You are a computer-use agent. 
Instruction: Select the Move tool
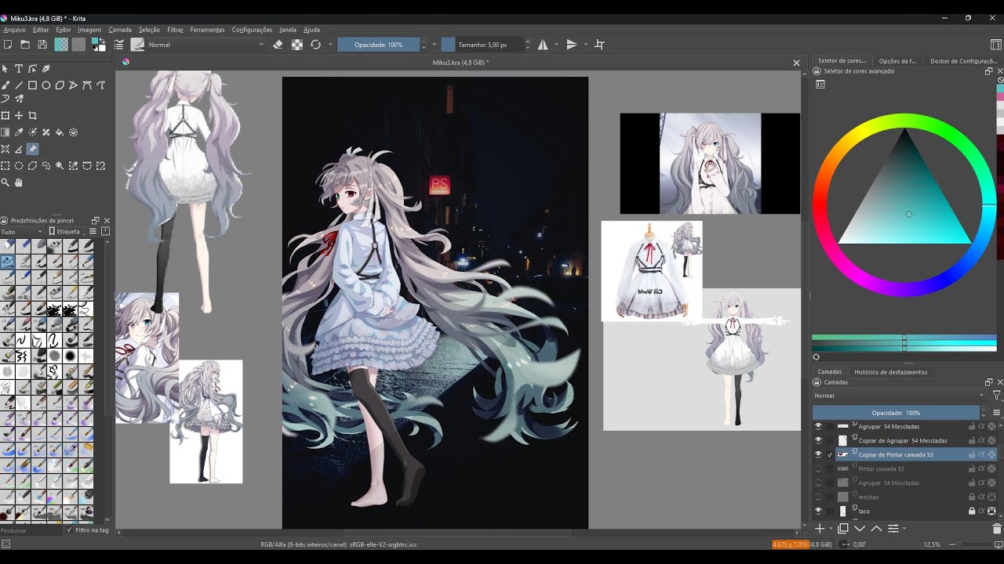click(19, 116)
